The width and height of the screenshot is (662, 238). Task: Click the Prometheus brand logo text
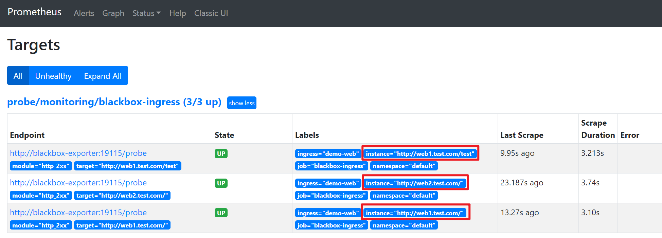click(34, 12)
